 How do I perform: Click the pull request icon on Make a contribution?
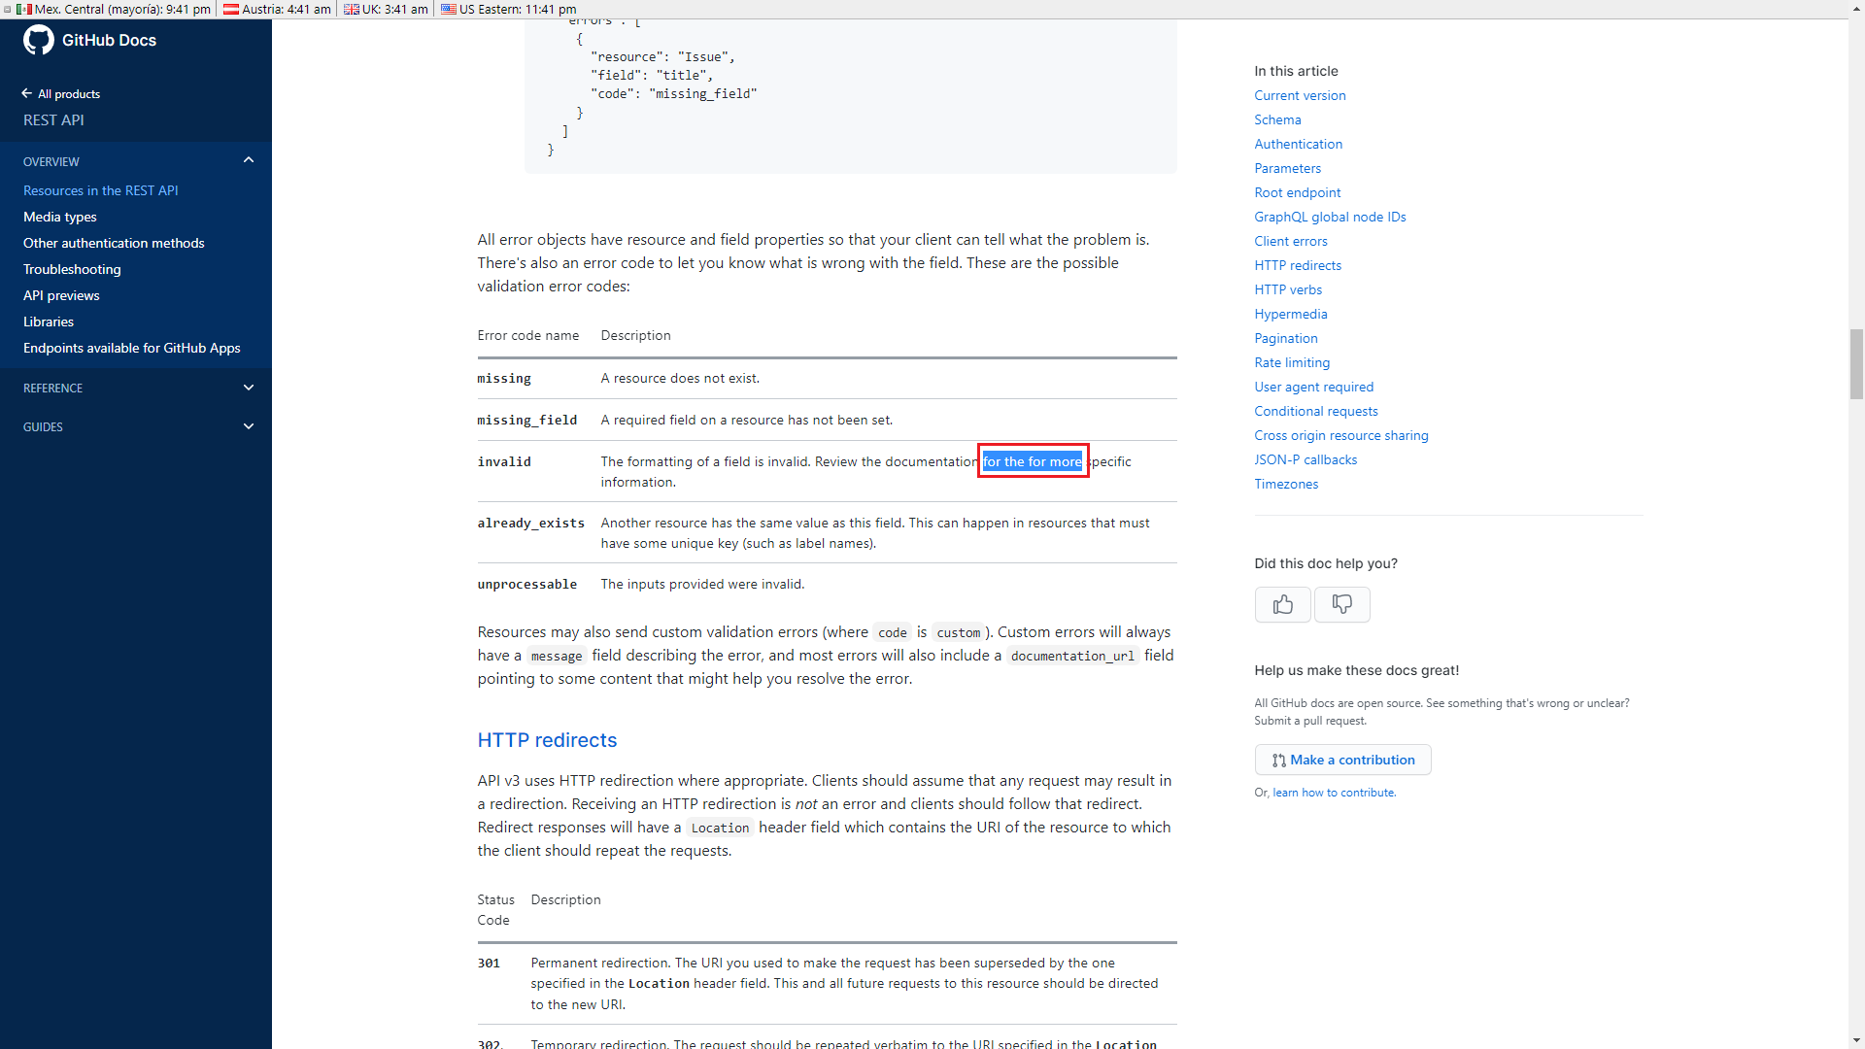point(1280,760)
